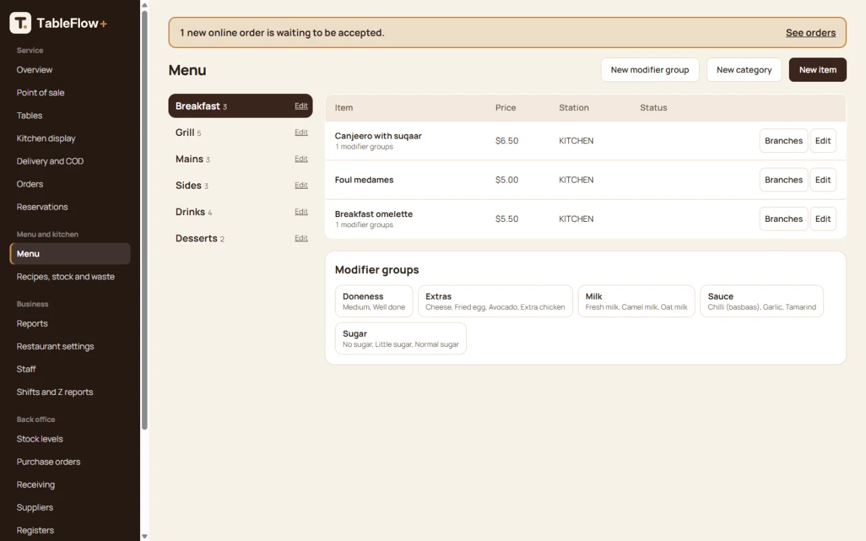This screenshot has height=541, width=866.
Task: Click the Modifier groups heading
Action: [377, 270]
